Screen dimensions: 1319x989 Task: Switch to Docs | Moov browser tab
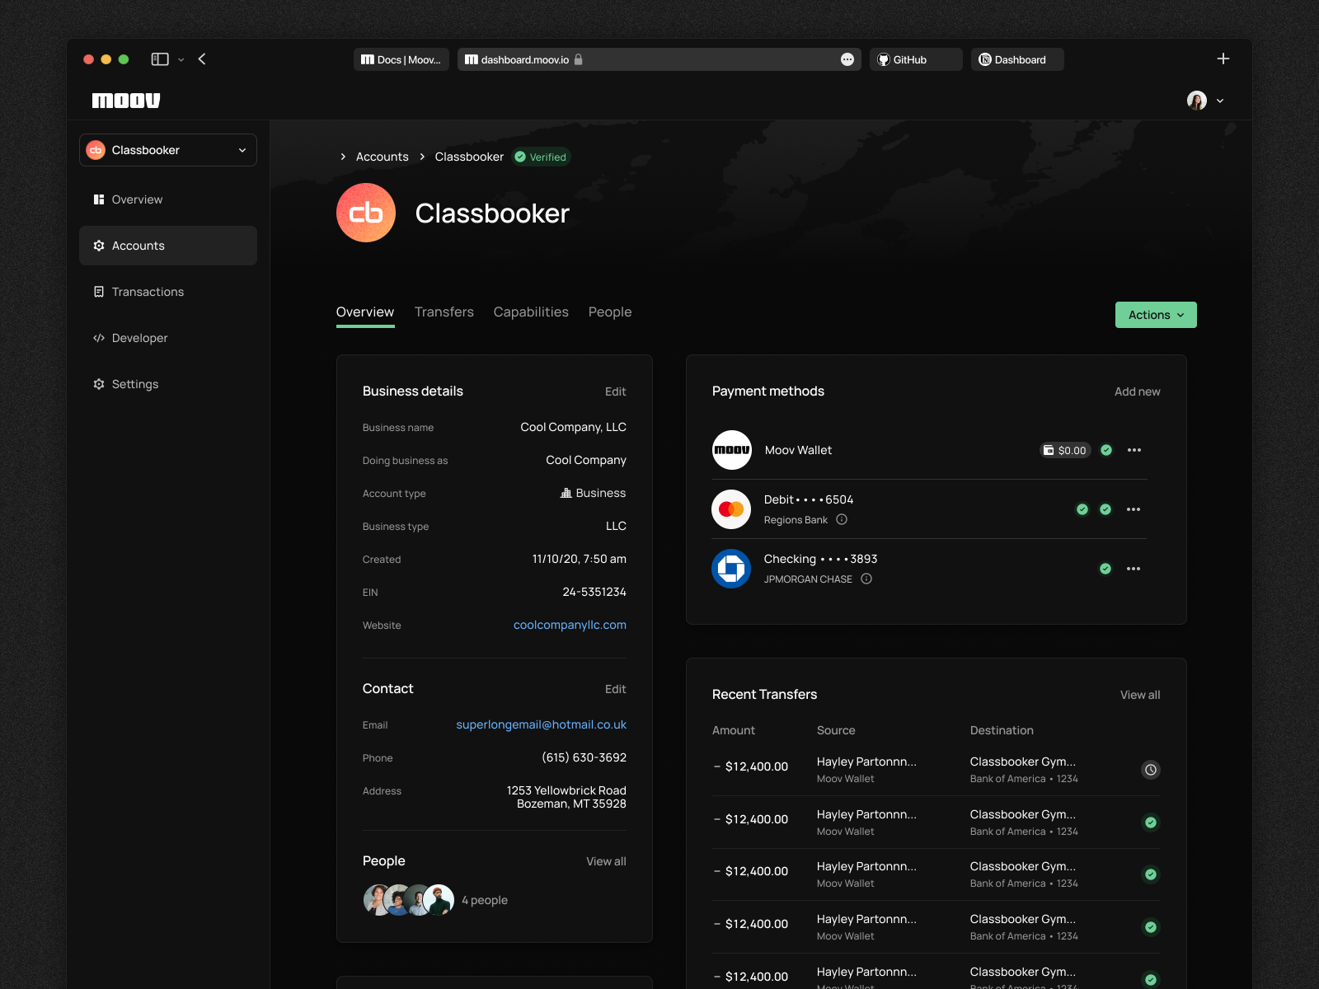pos(401,59)
